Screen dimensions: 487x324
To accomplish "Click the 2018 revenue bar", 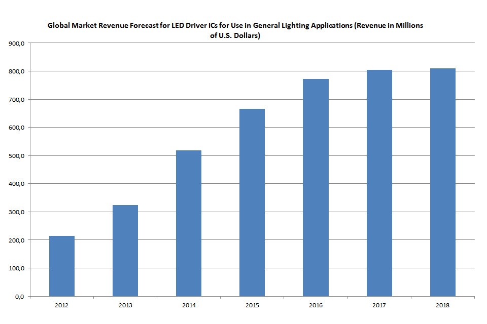I will point(443,182).
